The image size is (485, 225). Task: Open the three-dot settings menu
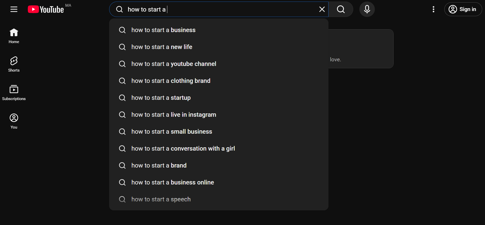434,9
